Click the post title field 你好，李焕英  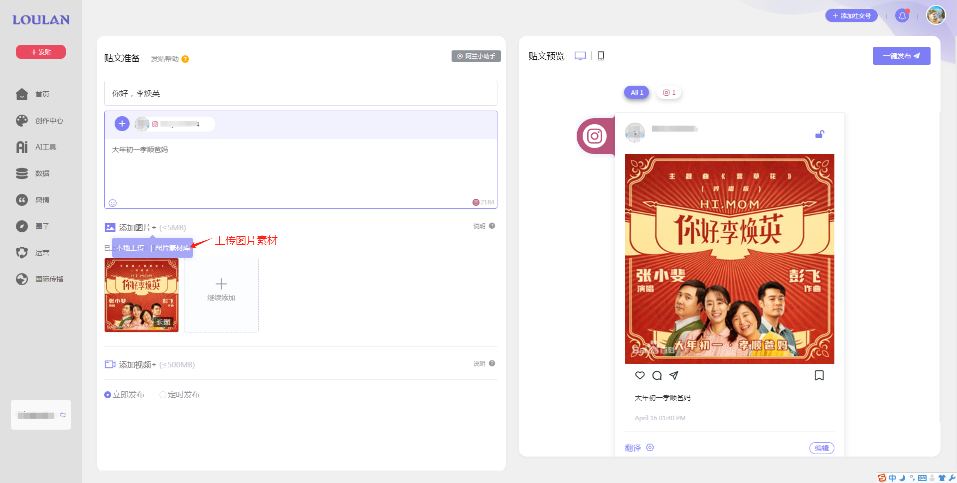tap(301, 93)
